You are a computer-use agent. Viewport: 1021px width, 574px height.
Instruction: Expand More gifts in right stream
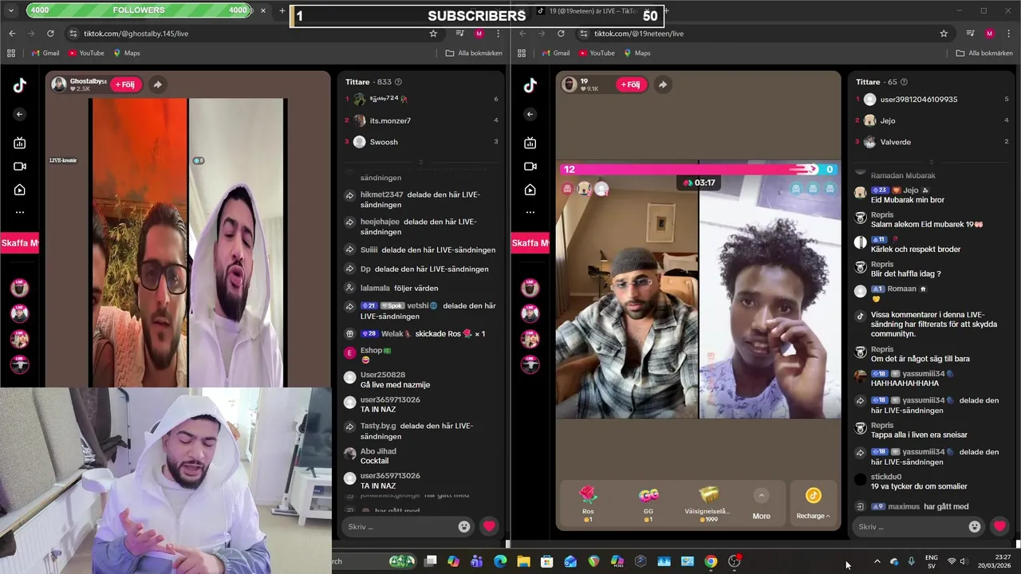[x=761, y=504]
